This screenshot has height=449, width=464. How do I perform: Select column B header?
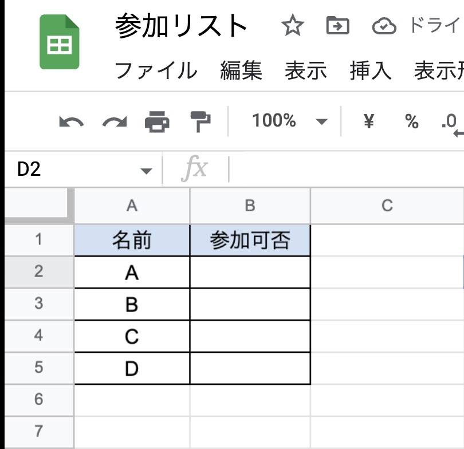250,206
